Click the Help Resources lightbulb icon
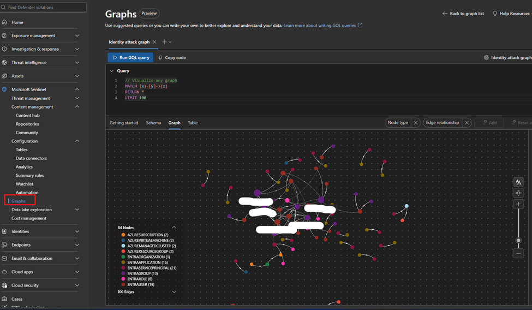 click(495, 13)
